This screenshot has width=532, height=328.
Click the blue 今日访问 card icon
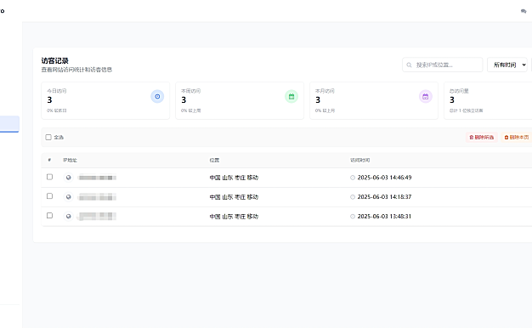pos(157,96)
